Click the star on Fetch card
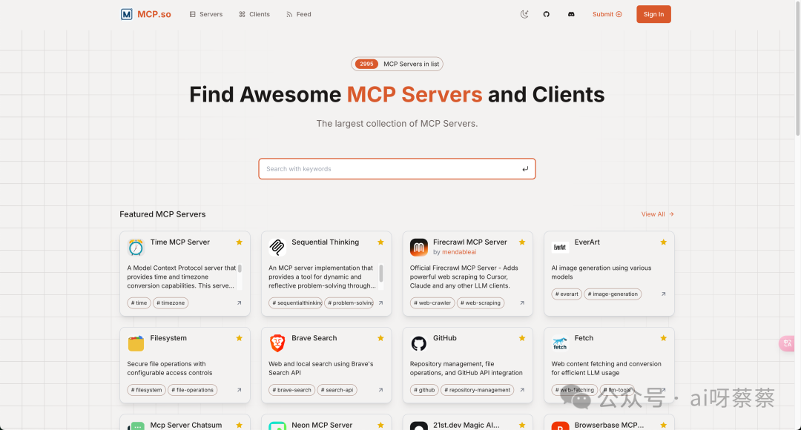The height and width of the screenshot is (430, 801). pos(664,338)
